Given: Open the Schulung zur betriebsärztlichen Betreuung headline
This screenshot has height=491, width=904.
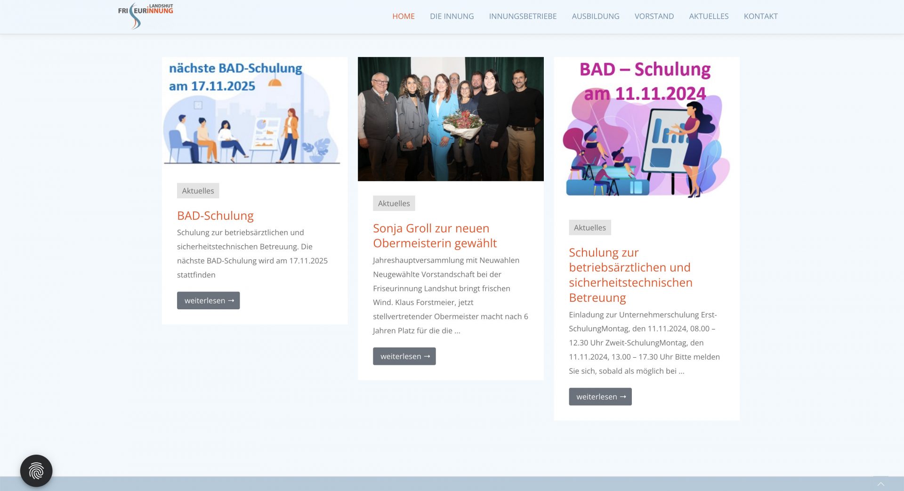Looking at the screenshot, I should (630, 275).
